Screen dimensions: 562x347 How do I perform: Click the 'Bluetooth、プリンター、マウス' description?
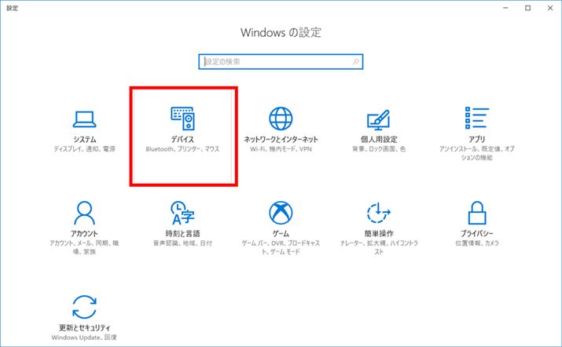pyautogui.click(x=182, y=149)
